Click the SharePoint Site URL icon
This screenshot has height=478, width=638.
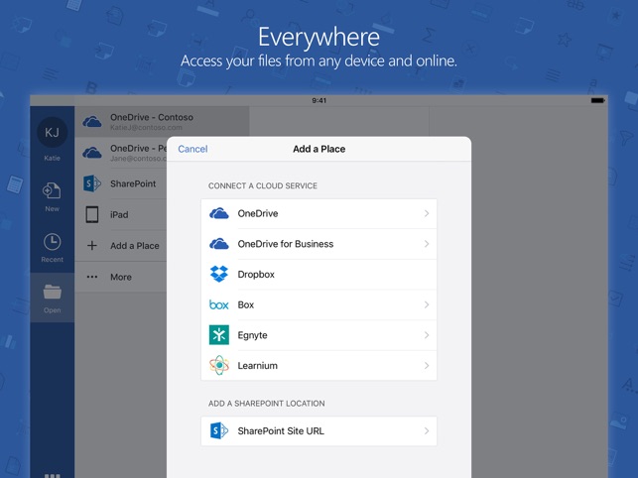pos(219,431)
